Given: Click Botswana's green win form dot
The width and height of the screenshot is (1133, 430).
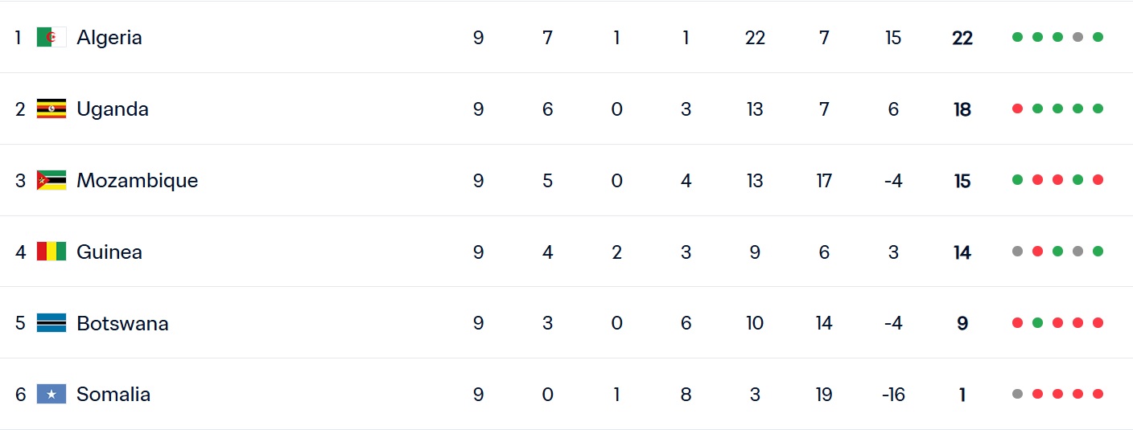Looking at the screenshot, I should [1038, 323].
